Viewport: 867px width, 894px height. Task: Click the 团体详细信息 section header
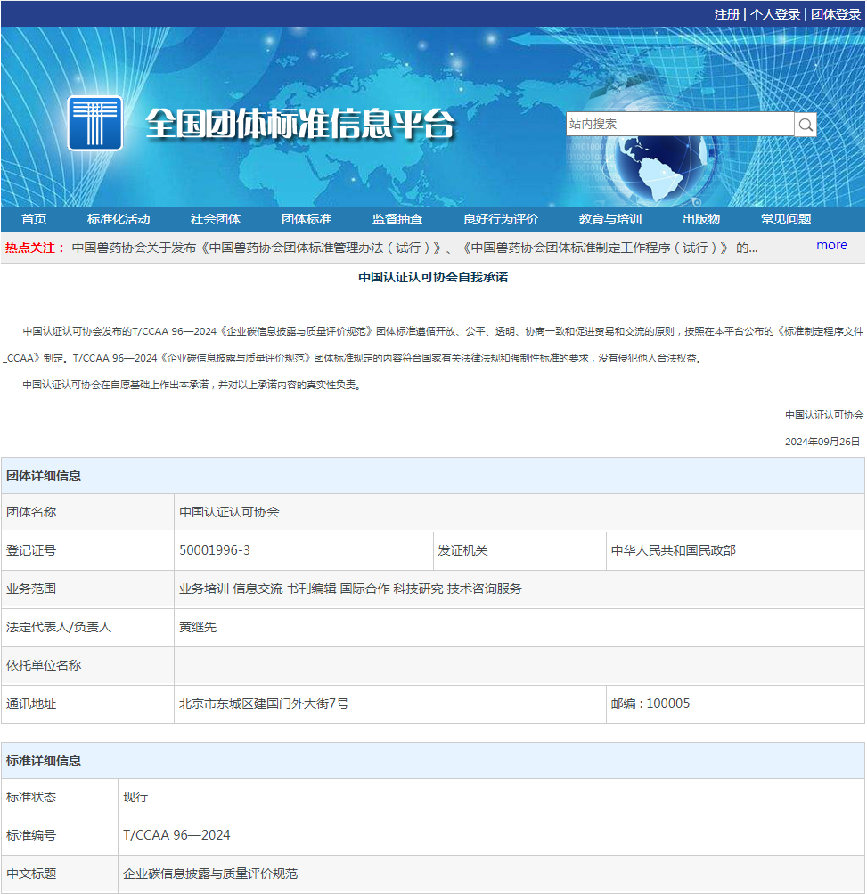(x=433, y=475)
